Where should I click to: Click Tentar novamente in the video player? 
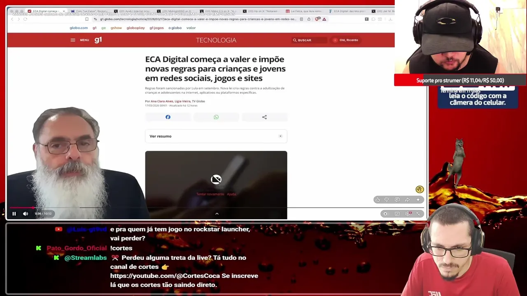coord(210,194)
